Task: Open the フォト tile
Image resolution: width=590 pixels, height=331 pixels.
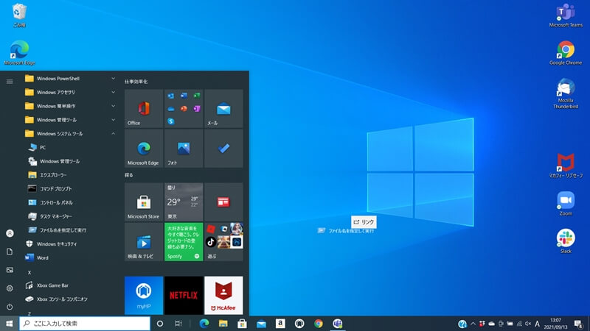Action: [184, 149]
